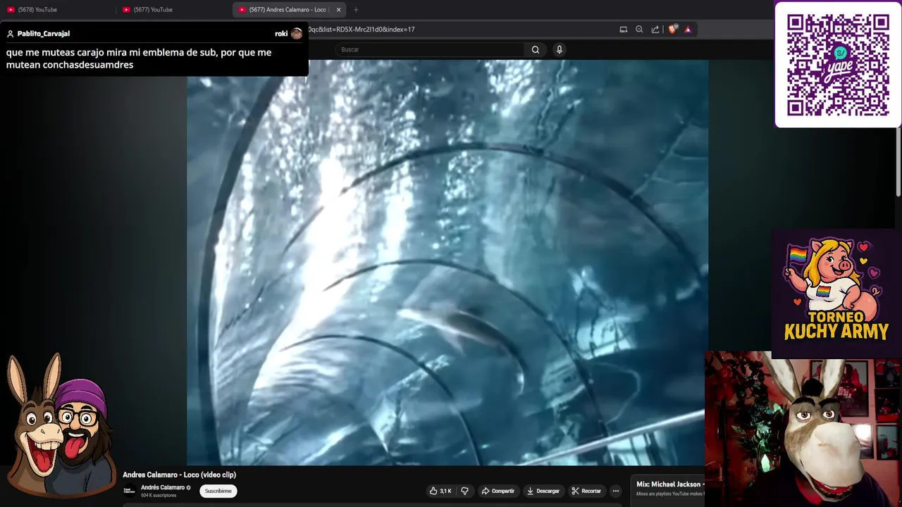Click the donkey webcam feed
The image size is (902, 507).
pos(803,429)
